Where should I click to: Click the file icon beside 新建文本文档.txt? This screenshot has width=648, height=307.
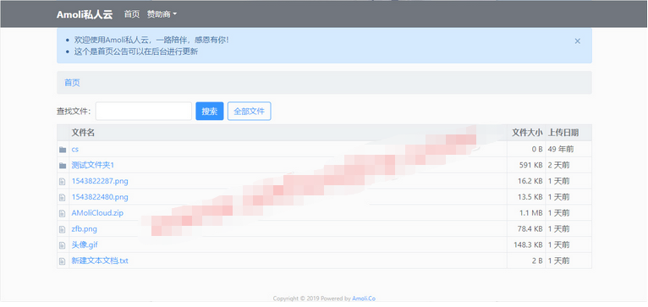[x=63, y=261]
